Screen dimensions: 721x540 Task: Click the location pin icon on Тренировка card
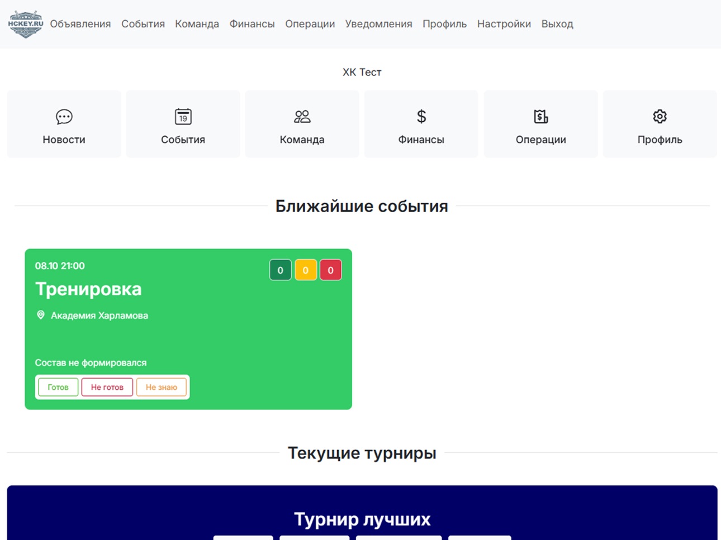click(41, 316)
